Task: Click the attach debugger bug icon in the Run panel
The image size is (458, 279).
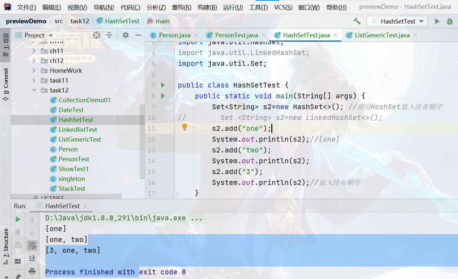Action: click(x=18, y=245)
